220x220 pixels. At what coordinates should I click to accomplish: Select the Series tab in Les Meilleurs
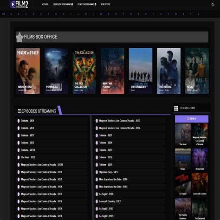tap(192, 119)
